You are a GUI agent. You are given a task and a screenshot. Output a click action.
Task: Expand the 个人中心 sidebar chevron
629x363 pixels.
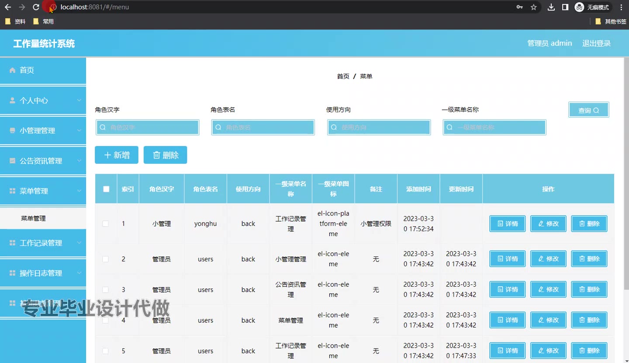click(79, 100)
